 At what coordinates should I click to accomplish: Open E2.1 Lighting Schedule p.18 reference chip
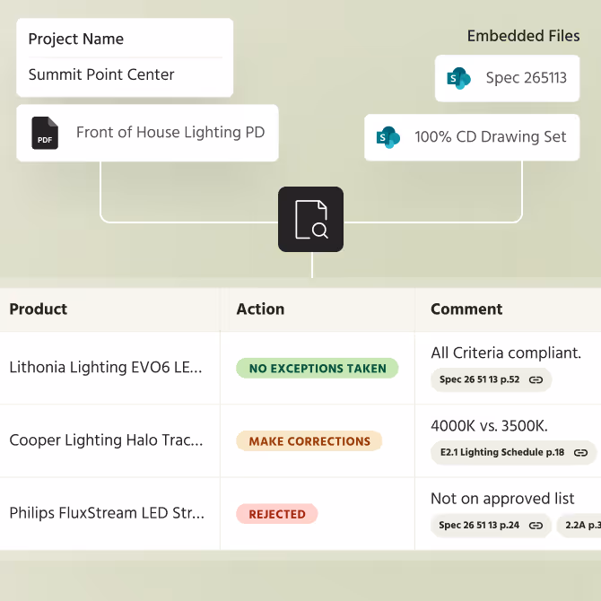point(514,453)
